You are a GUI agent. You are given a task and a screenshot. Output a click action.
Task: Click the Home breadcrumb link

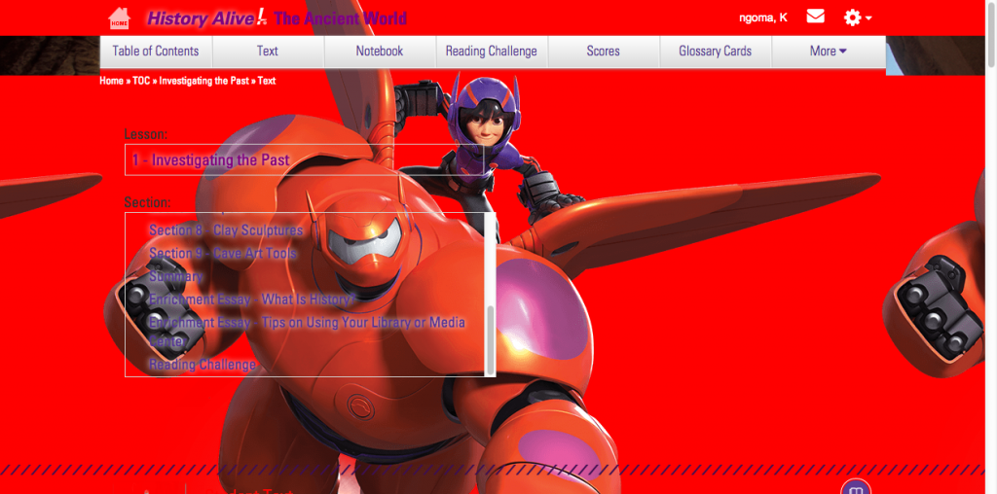111,82
